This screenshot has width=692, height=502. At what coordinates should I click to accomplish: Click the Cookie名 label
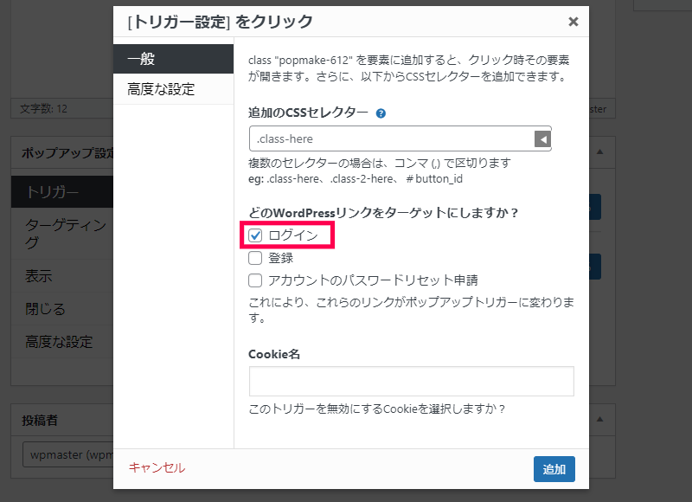pyautogui.click(x=274, y=354)
